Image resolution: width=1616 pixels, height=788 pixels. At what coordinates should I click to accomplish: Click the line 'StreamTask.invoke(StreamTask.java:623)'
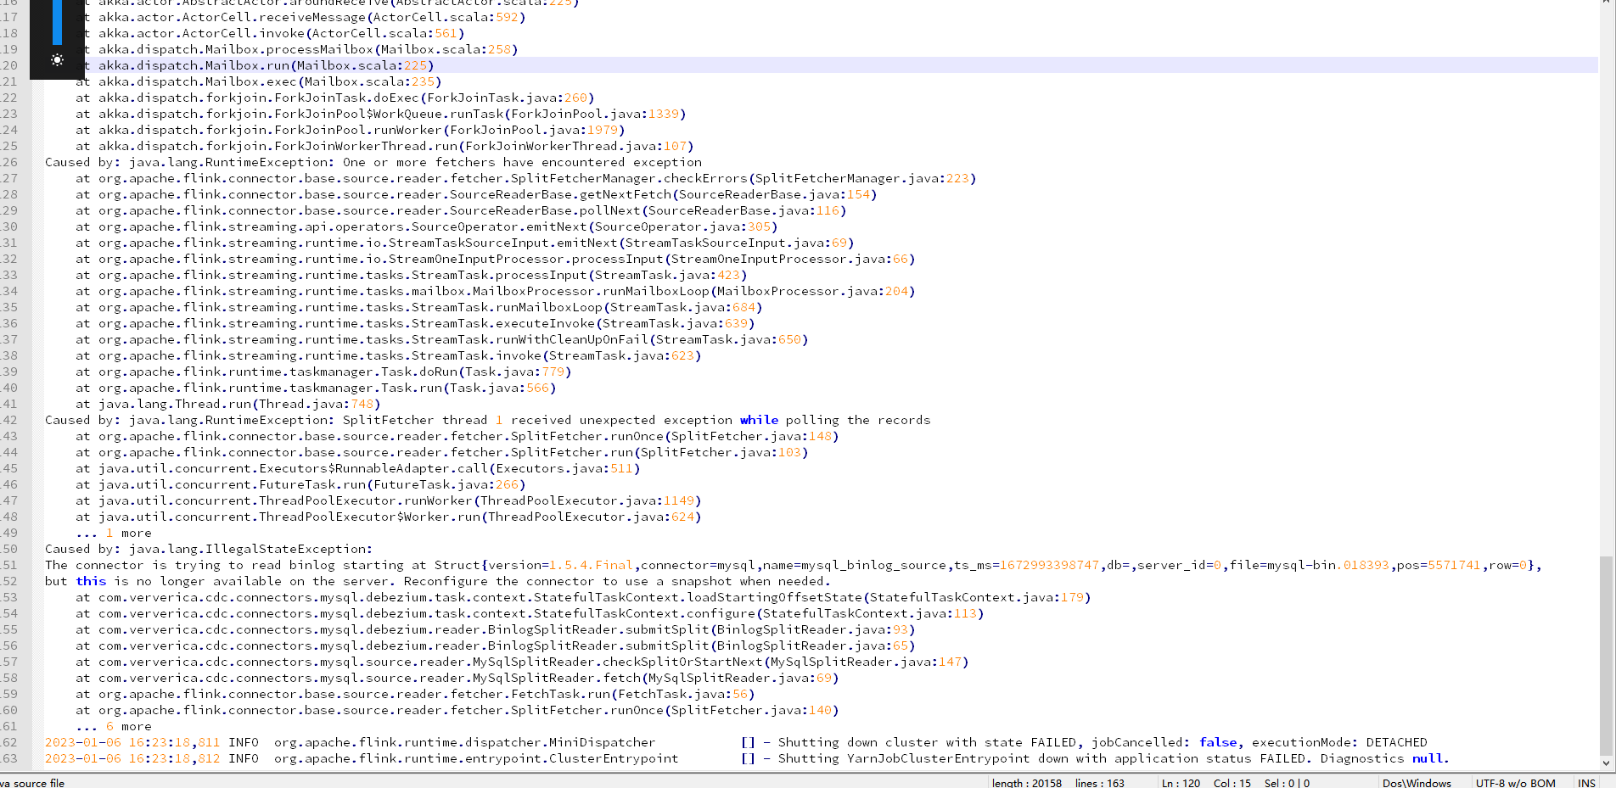[x=388, y=355]
